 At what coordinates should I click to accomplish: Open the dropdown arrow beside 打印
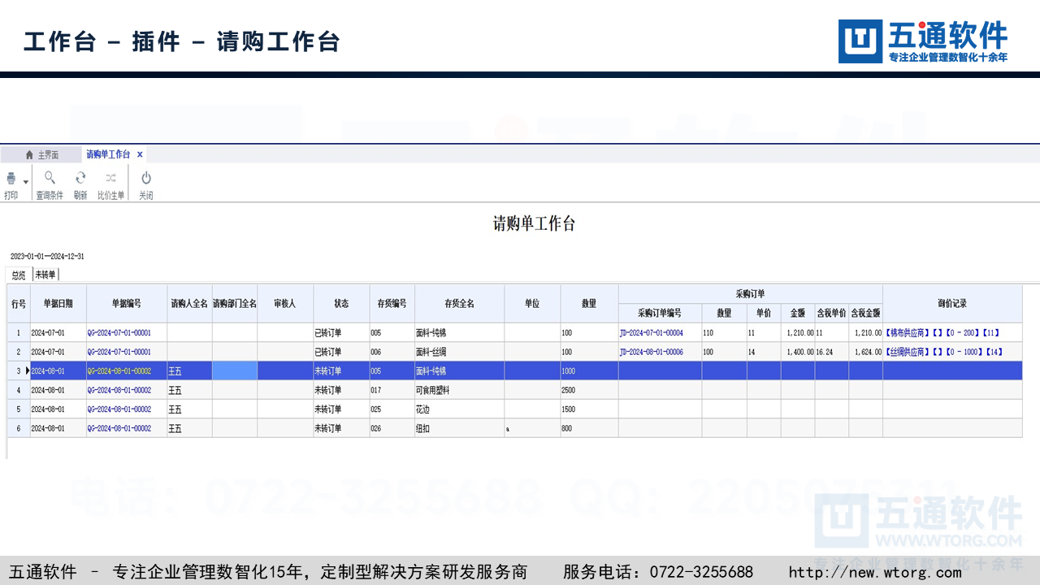tap(26, 182)
